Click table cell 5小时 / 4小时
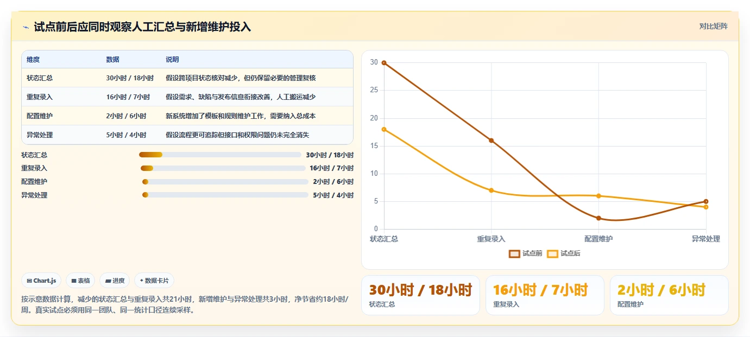This screenshot has height=337, width=750. [127, 135]
